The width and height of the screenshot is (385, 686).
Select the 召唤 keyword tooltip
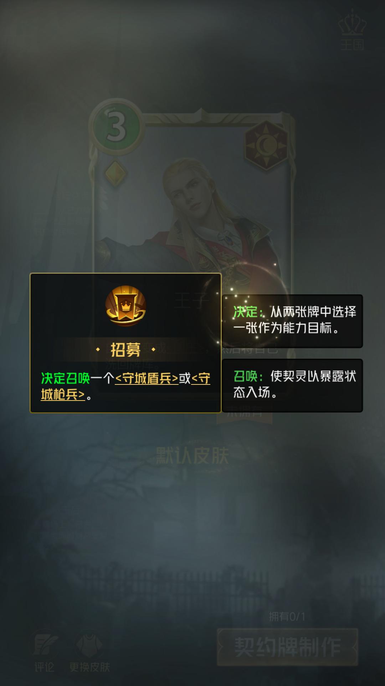pyautogui.click(x=292, y=385)
